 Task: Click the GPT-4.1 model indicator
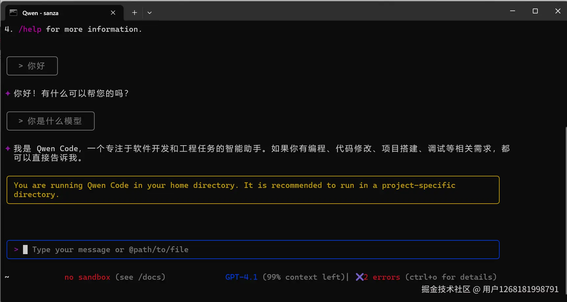(241, 277)
